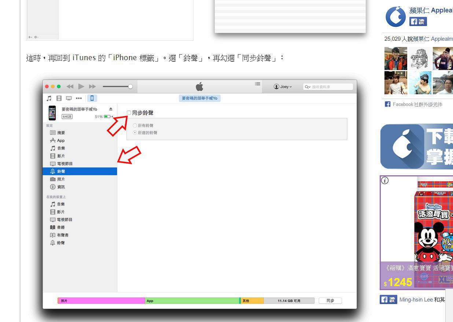Click the device name tab 要密碼的話舉手喊Yo

pos(200,98)
